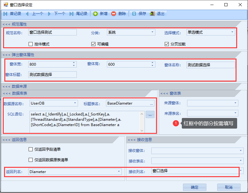The width and height of the screenshot is (248, 193).
Task: Click the 确定 button
Action: point(195,187)
